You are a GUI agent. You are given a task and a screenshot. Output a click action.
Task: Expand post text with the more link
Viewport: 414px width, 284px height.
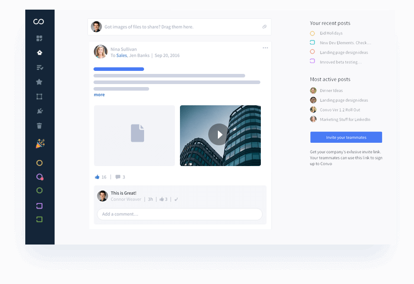pyautogui.click(x=99, y=95)
